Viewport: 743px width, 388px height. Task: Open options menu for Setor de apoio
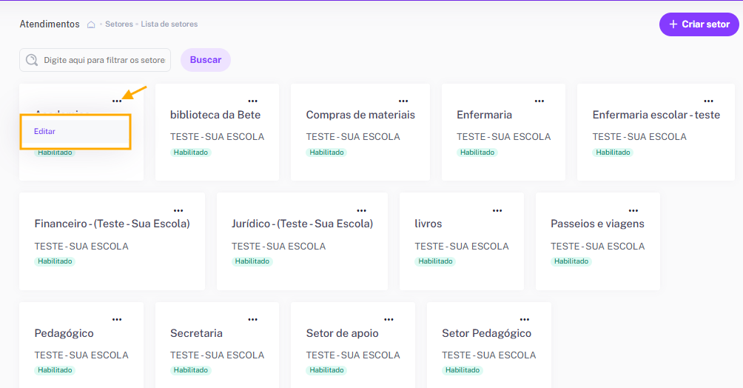coord(389,320)
